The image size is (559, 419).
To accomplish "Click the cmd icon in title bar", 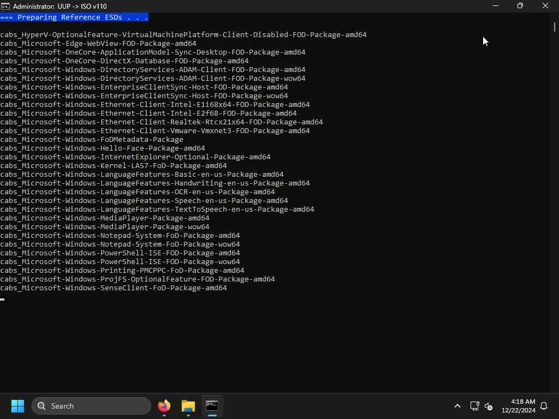I will click(x=5, y=6).
